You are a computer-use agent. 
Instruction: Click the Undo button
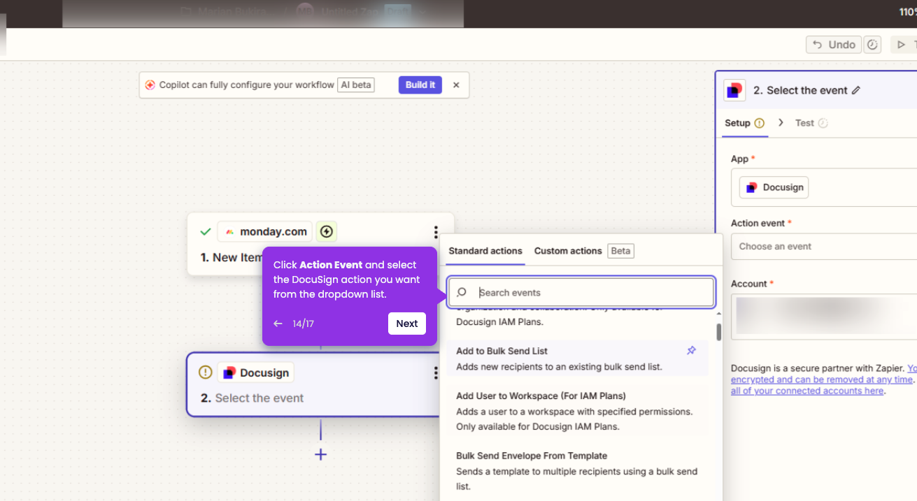(x=834, y=45)
